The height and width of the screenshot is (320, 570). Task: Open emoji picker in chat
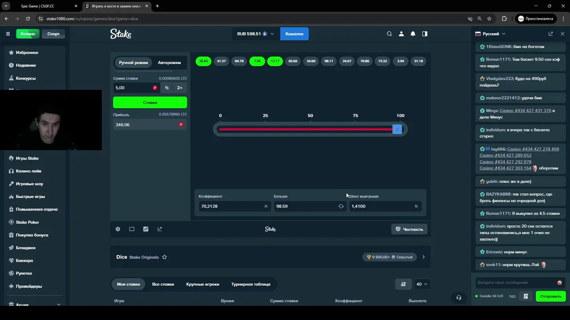560,283
